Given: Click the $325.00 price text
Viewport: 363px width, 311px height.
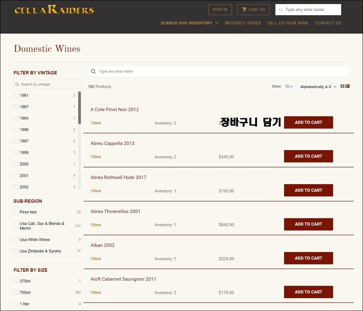Looking at the screenshot, I should point(226,259).
